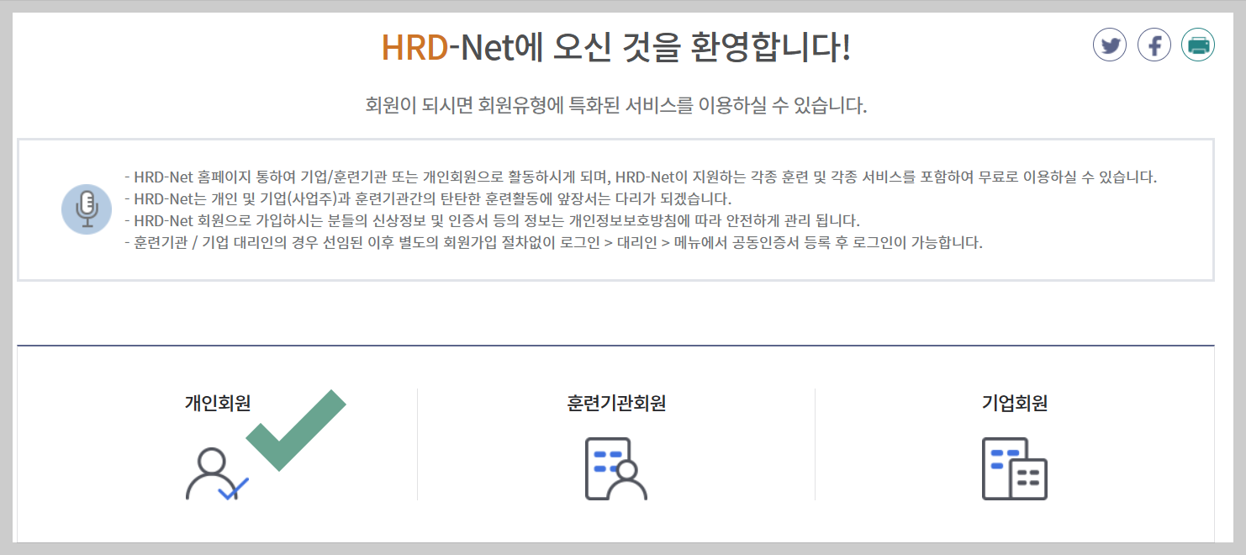Share the page on Twitter

pos(1110,45)
